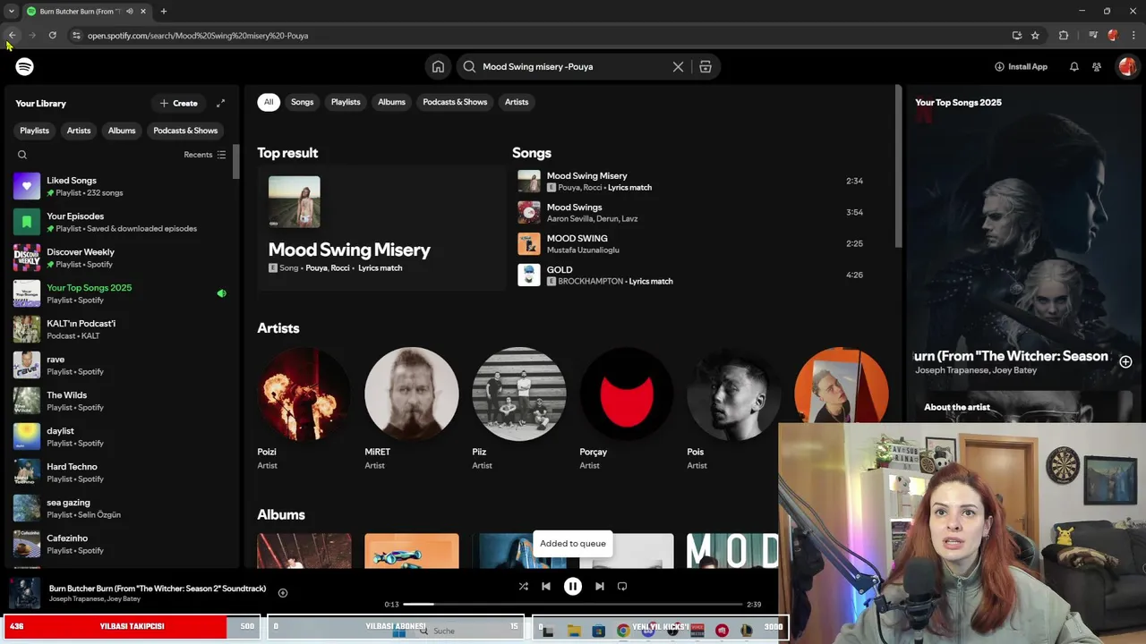Open Hard Techno playlist
1146x644 pixels.
[x=120, y=472]
